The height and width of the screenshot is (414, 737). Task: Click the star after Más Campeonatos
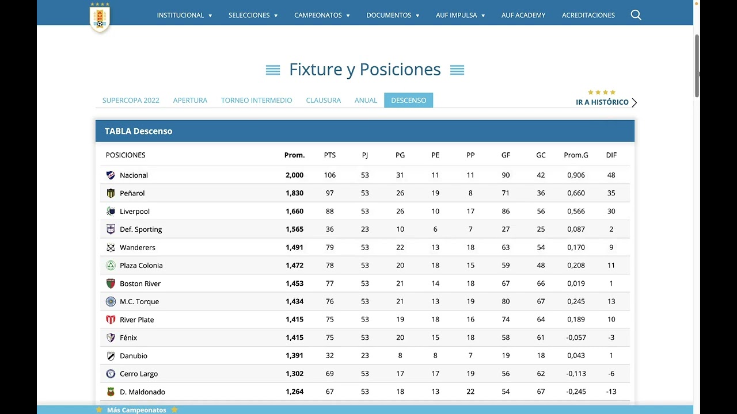(174, 409)
